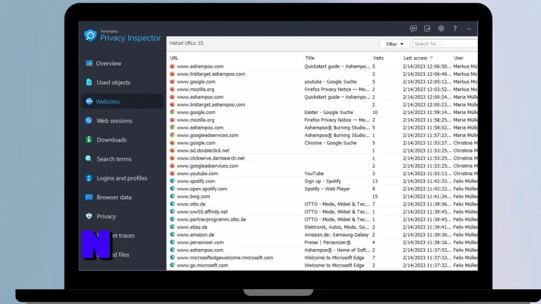Click the Logins and profiles person icon
541x304 pixels.
89,178
